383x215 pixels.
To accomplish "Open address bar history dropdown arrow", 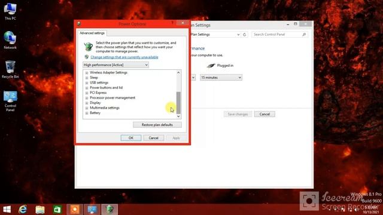I will tap(238, 35).
